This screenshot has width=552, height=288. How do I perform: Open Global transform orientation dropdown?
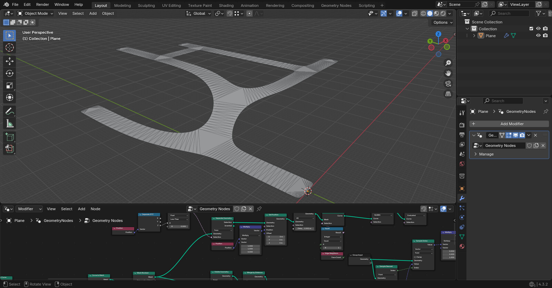(x=198, y=13)
